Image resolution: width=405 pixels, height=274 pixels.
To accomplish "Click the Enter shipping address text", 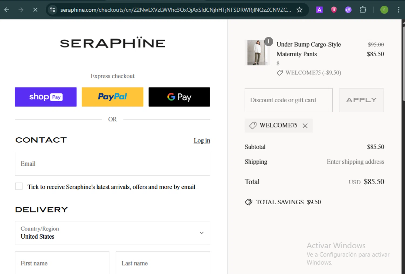I will (x=355, y=162).
